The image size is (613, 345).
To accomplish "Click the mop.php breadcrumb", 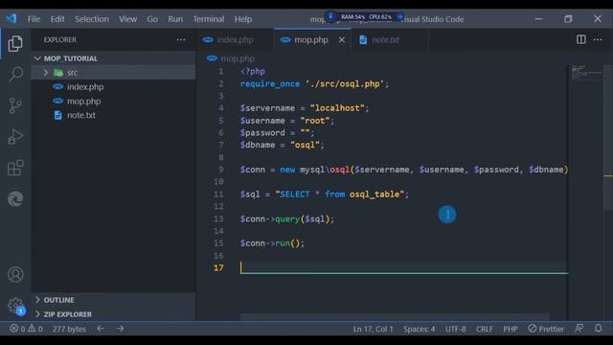I will [238, 58].
